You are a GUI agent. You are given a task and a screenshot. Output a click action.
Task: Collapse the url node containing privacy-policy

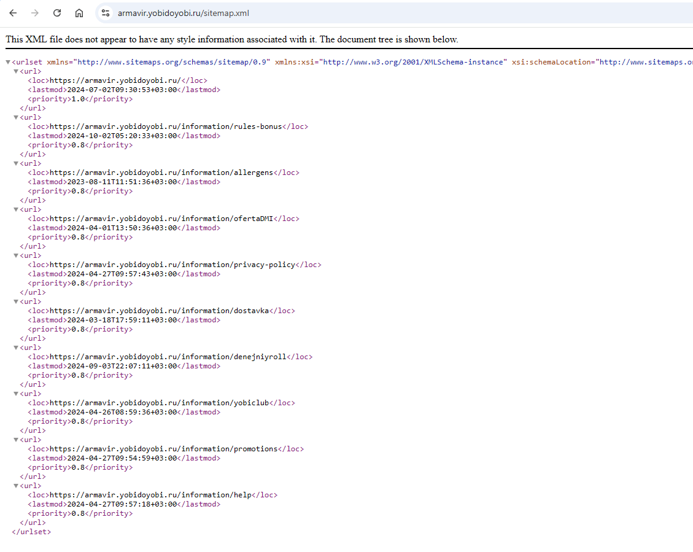point(16,255)
